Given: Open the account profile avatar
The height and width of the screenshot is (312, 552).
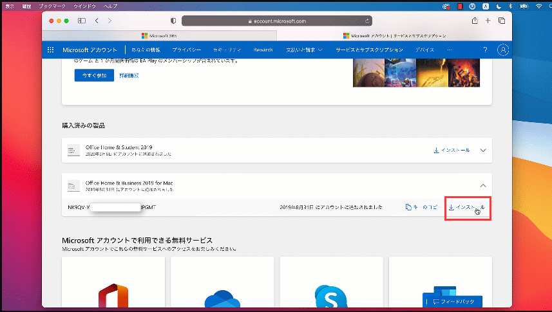Looking at the screenshot, I should [x=503, y=50].
